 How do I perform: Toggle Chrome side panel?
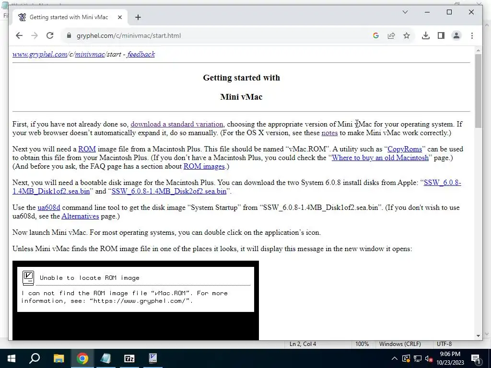click(x=441, y=35)
